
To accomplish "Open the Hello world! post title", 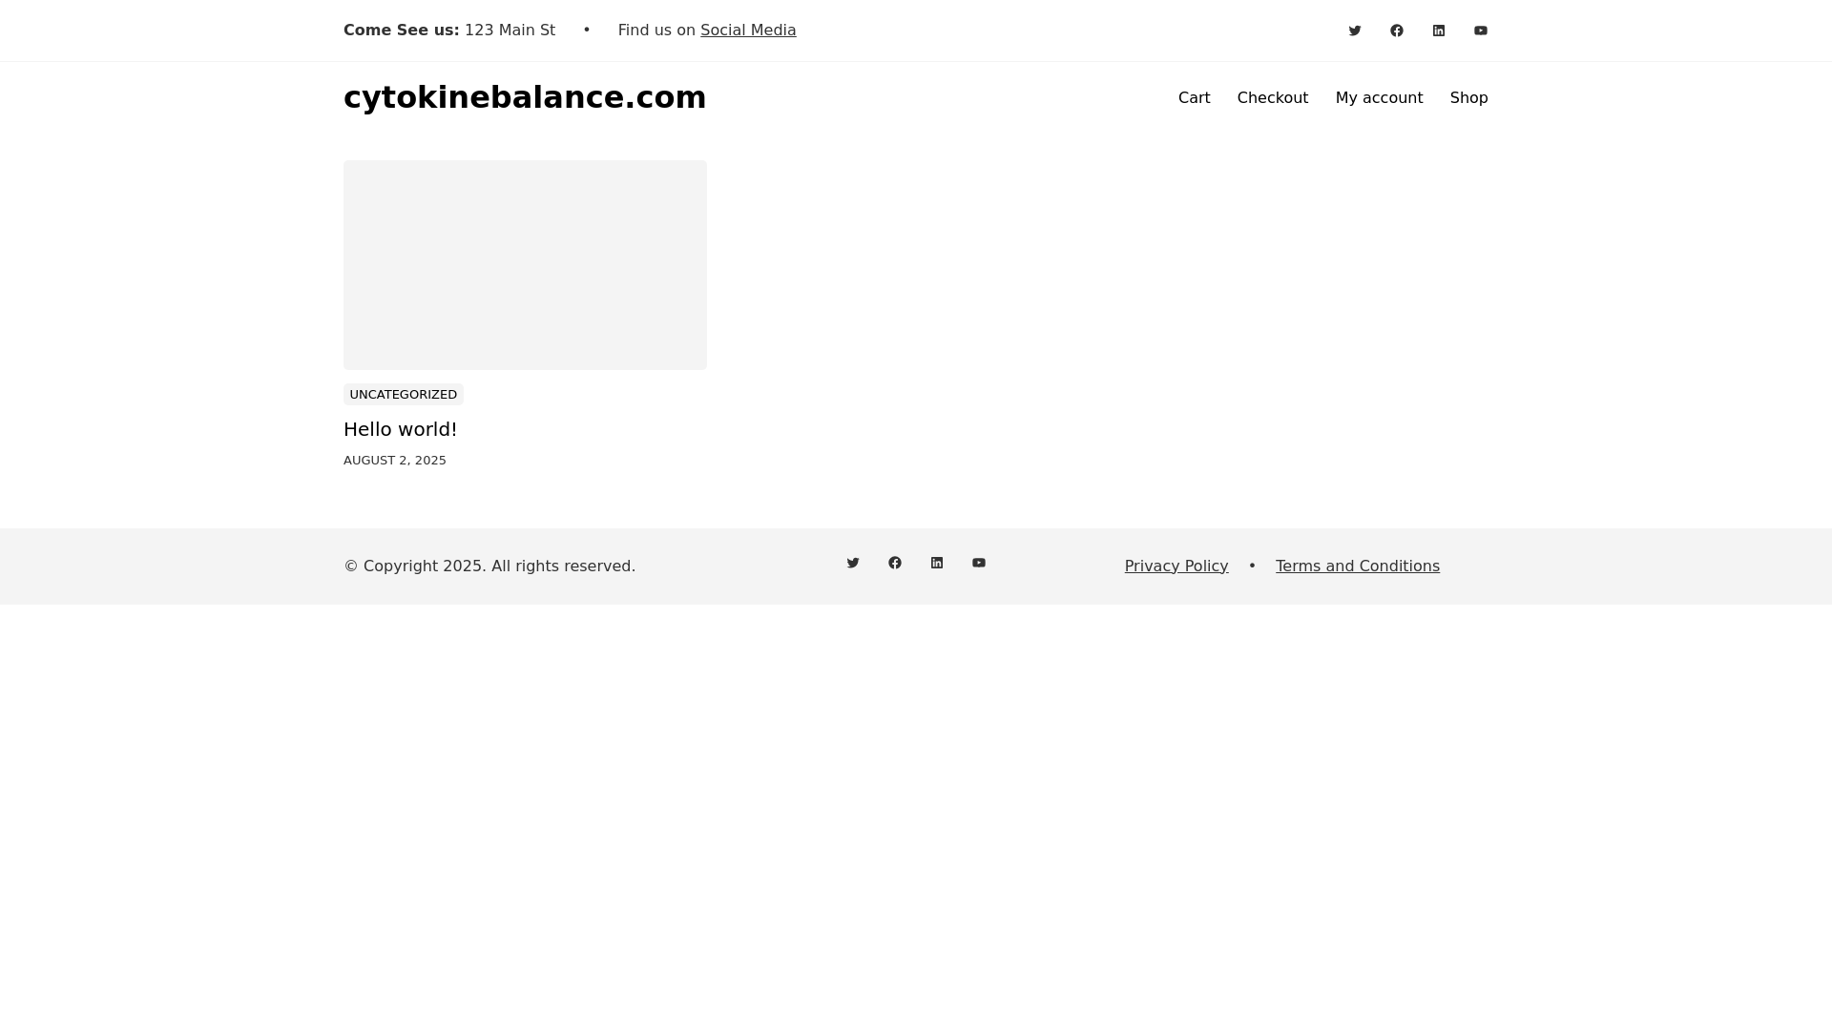I will coord(401,429).
